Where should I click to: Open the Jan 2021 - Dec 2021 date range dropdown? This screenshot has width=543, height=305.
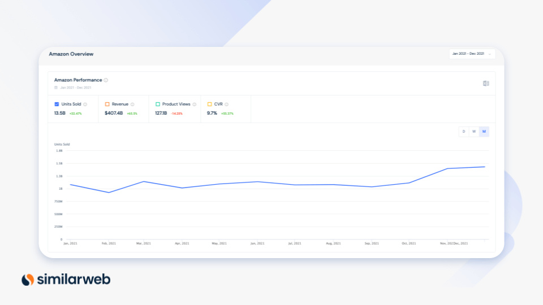(x=472, y=54)
